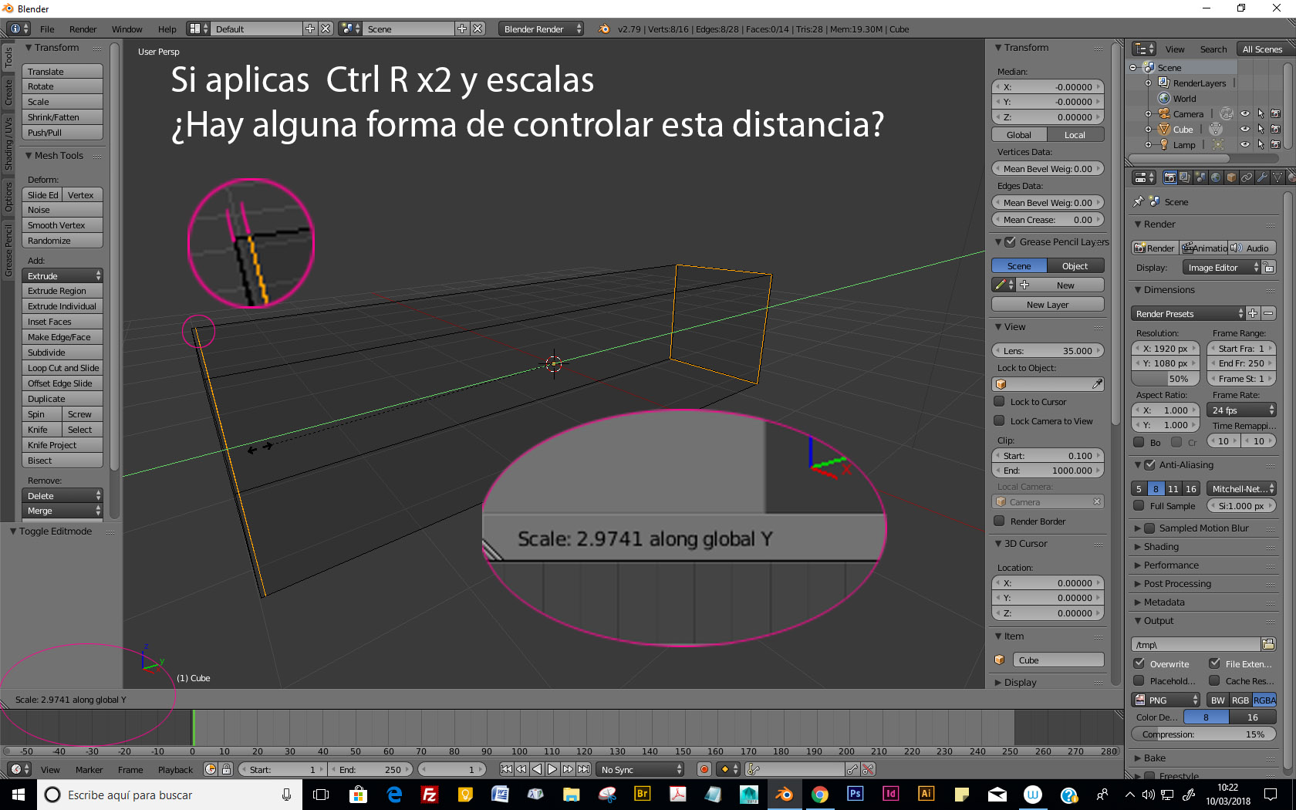Open the timeline Playback menu
The width and height of the screenshot is (1296, 810).
pos(176,770)
